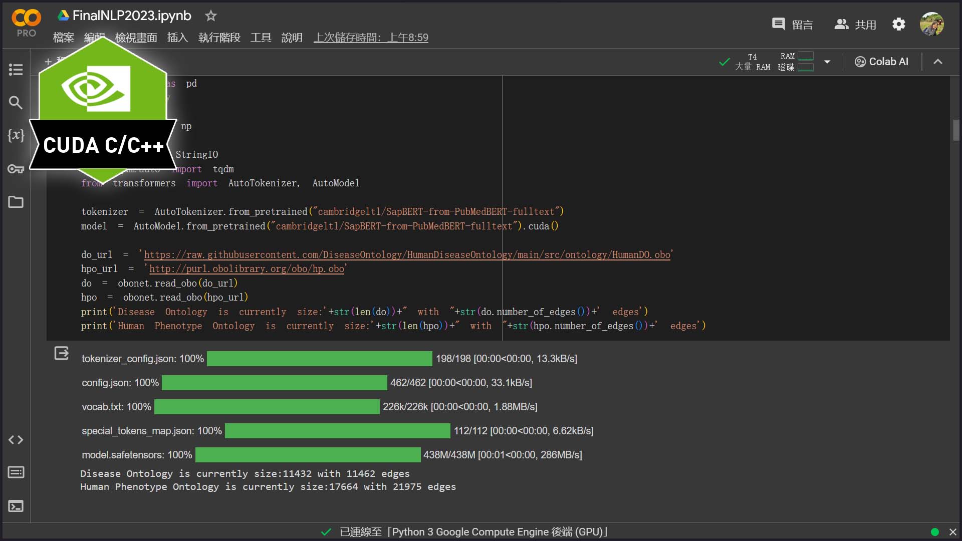Click the notebook vertical scrollbar
The image size is (962, 541).
(956, 130)
